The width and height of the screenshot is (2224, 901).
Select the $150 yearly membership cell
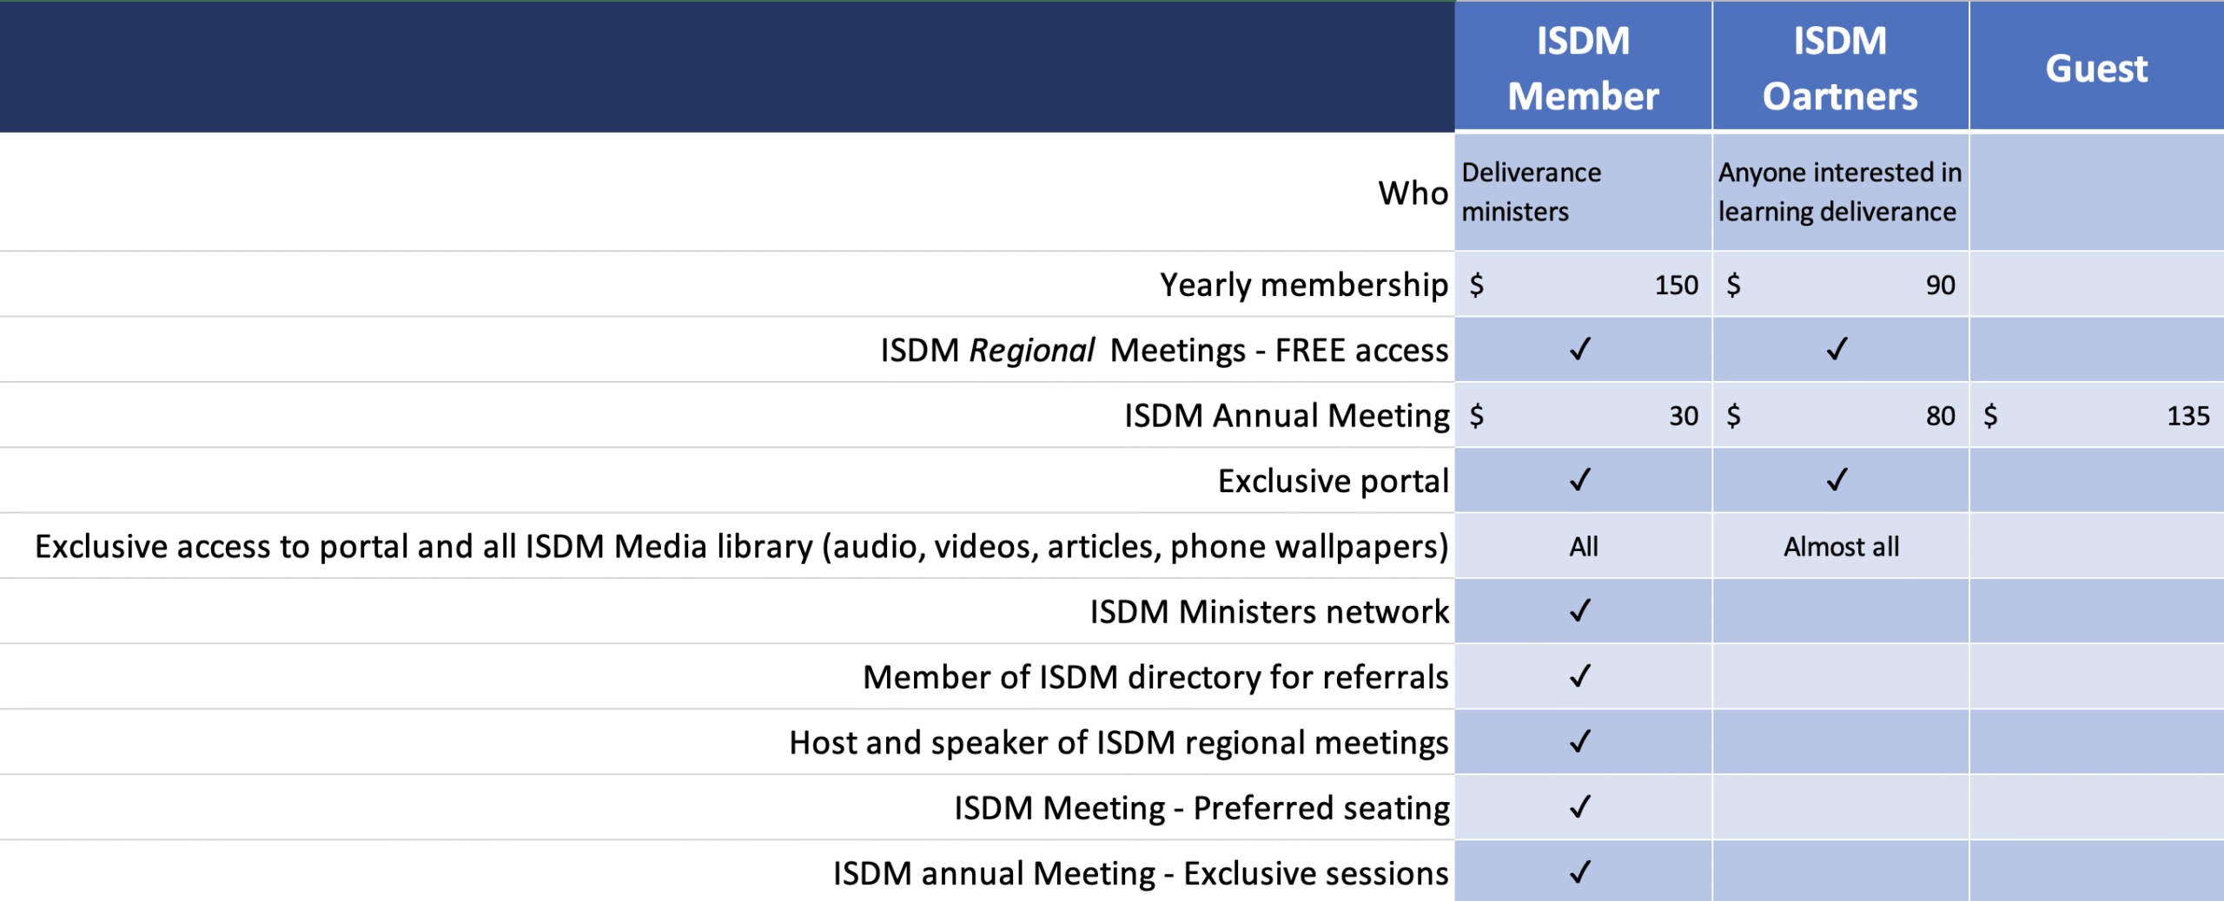tap(1582, 285)
